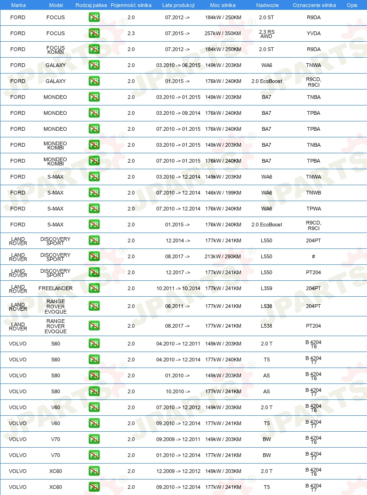
Task: Click petrol icon in Volvo S80 01.2010 row
Action: (x=94, y=375)
